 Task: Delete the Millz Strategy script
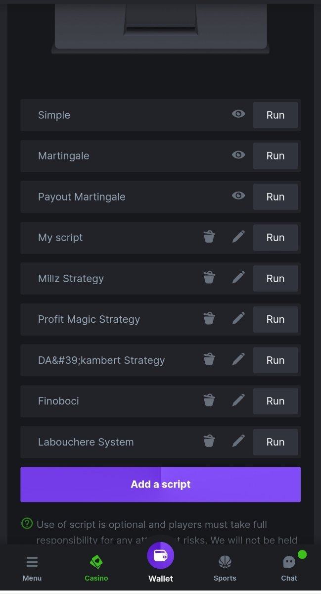[x=209, y=278]
